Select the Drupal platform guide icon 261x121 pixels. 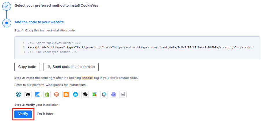pos(76,94)
